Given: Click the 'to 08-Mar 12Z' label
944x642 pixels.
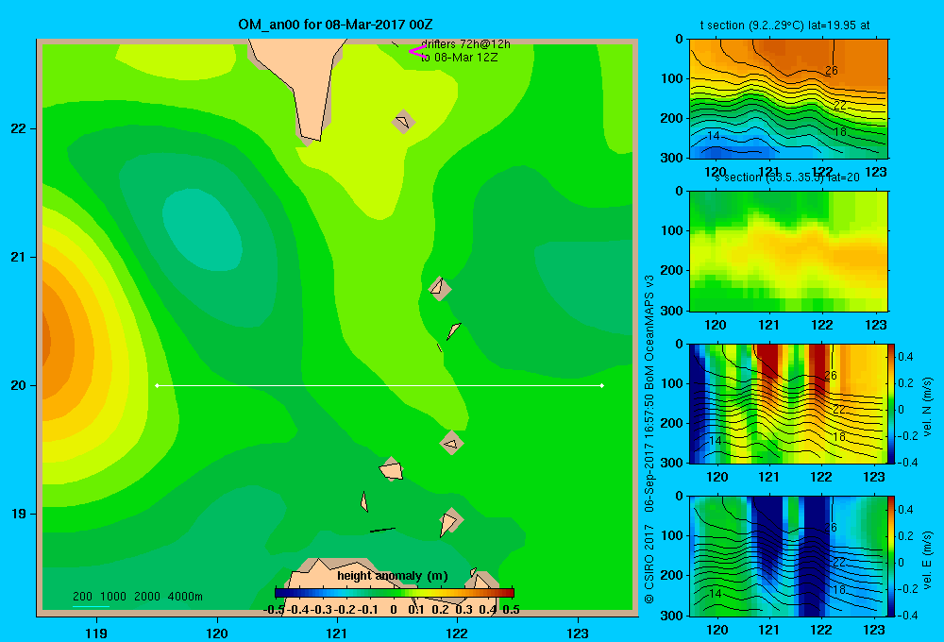Looking at the screenshot, I should pos(459,58).
